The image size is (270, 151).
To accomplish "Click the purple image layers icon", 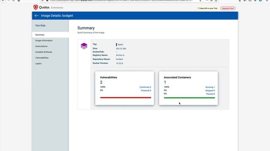I will (84, 46).
